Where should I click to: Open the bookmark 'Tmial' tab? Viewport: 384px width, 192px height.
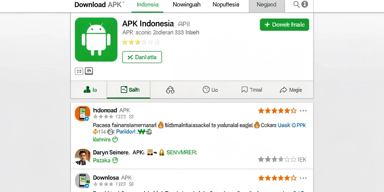(252, 90)
